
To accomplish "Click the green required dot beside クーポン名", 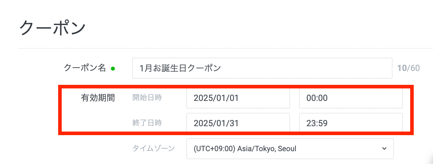I will pos(113,69).
